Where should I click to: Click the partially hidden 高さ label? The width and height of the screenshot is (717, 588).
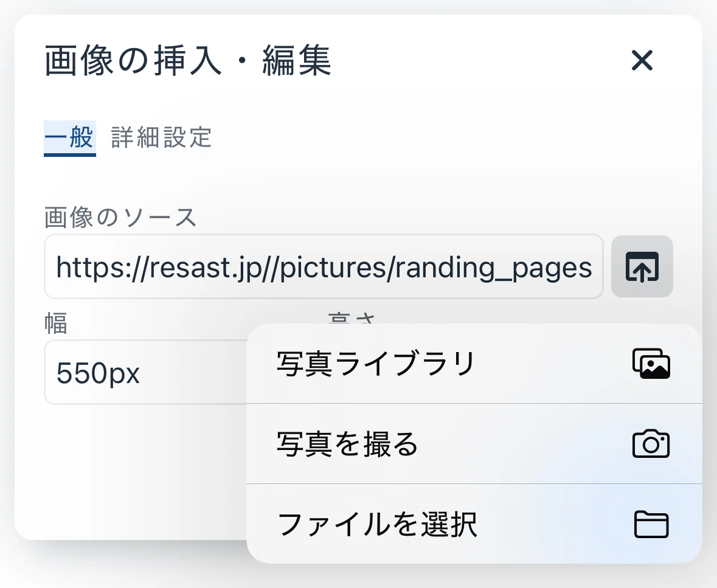352,318
